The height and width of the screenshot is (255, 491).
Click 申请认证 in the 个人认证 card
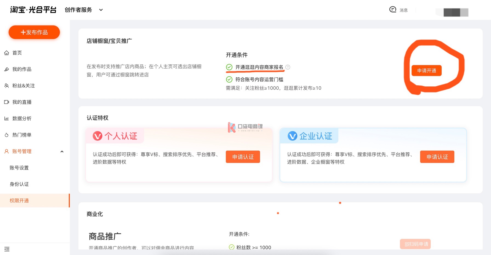[x=243, y=157]
